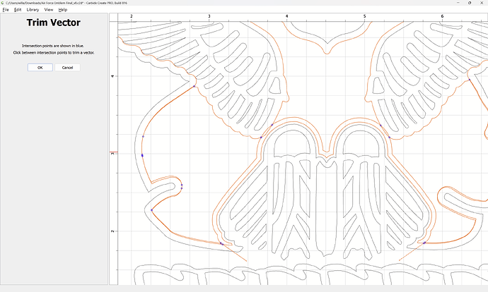Open the Help menu

pyautogui.click(x=62, y=10)
